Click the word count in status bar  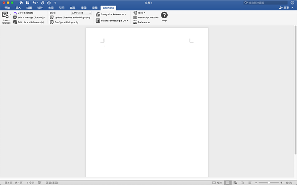coord(30,183)
